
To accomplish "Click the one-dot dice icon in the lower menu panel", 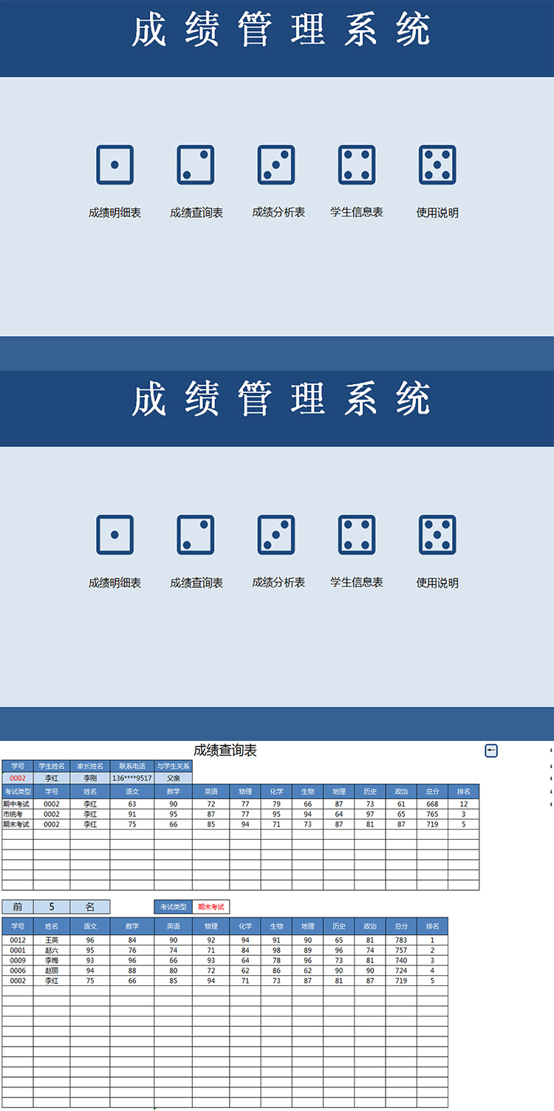I will tap(114, 535).
